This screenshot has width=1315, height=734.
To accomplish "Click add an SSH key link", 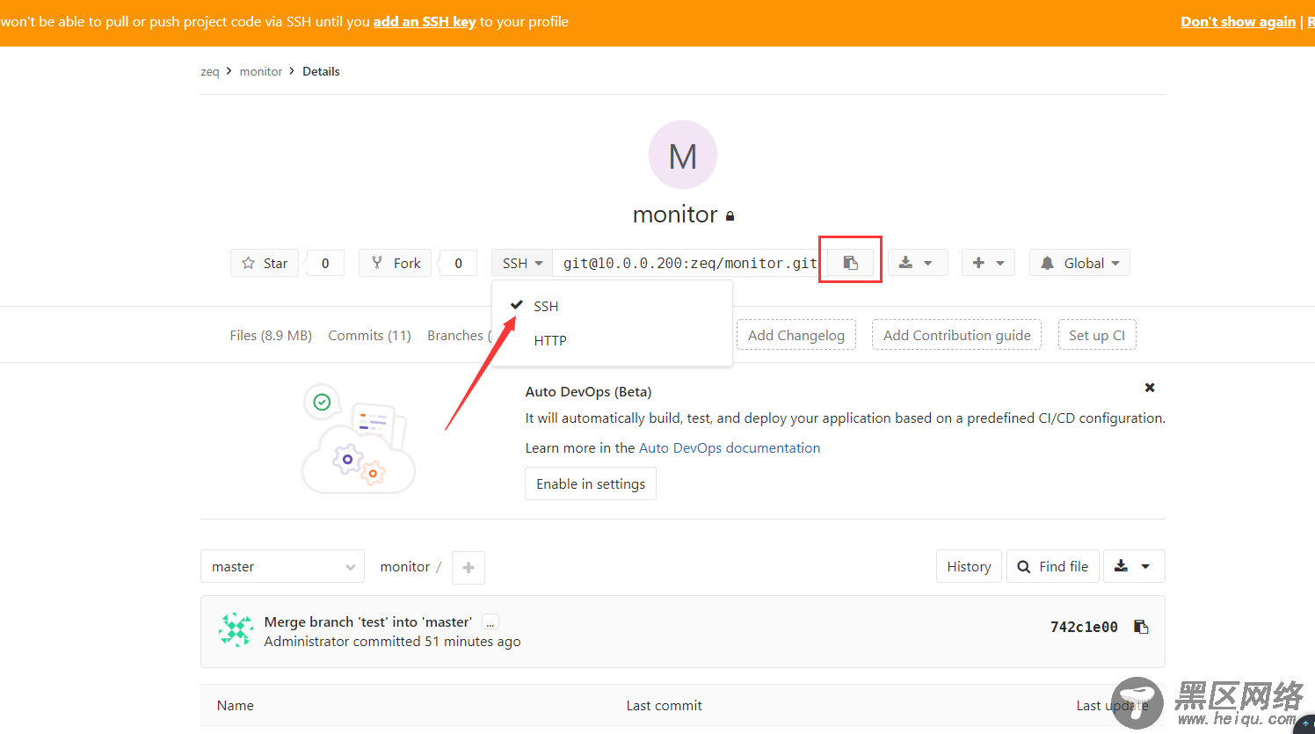I will 425,21.
